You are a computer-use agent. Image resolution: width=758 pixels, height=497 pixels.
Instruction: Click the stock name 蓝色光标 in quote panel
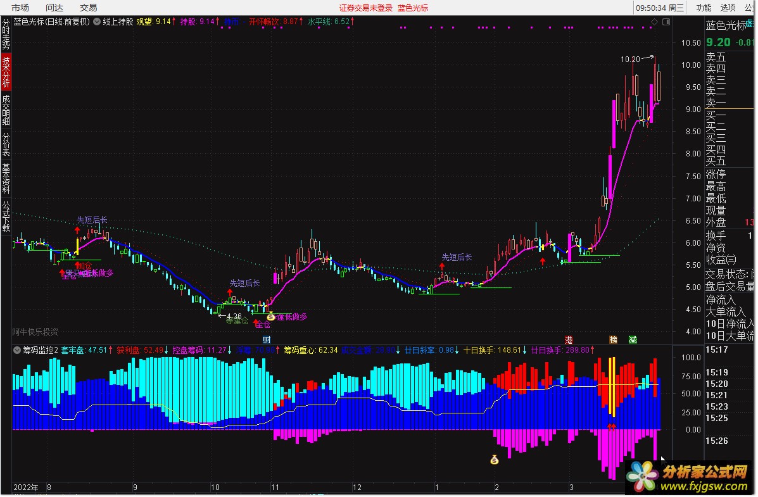click(726, 25)
